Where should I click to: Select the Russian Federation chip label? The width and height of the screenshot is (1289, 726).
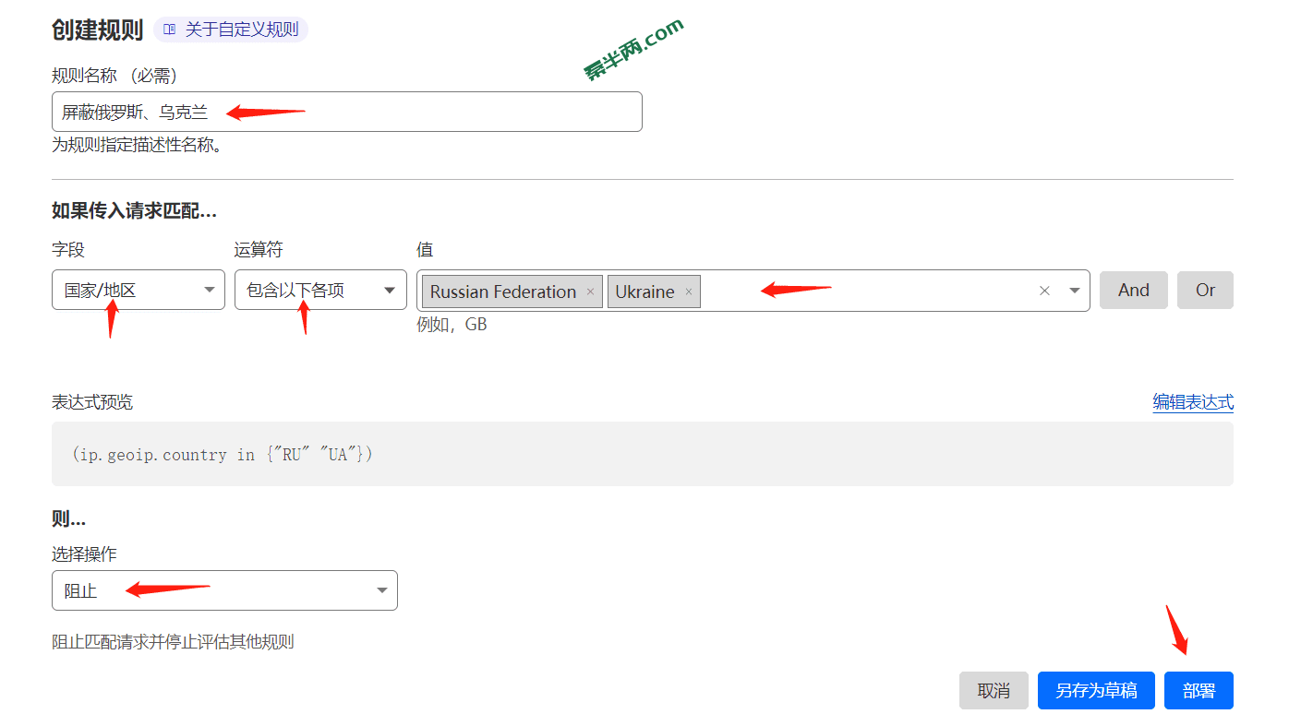click(x=502, y=292)
